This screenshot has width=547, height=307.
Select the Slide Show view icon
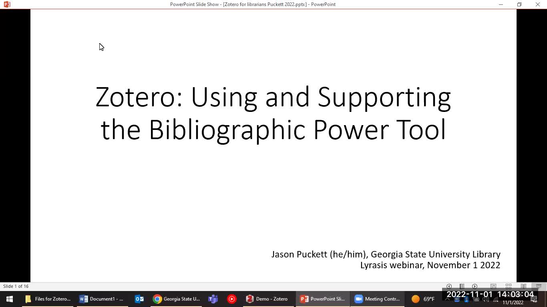pyautogui.click(x=539, y=286)
